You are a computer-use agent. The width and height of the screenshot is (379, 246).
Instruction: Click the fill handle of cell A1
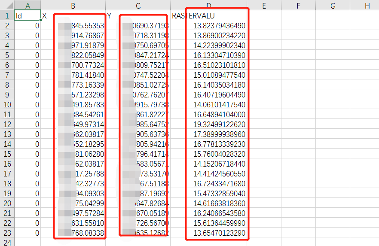[x=40, y=21]
